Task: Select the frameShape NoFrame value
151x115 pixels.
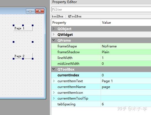Action: pyautogui.click(x=126, y=46)
